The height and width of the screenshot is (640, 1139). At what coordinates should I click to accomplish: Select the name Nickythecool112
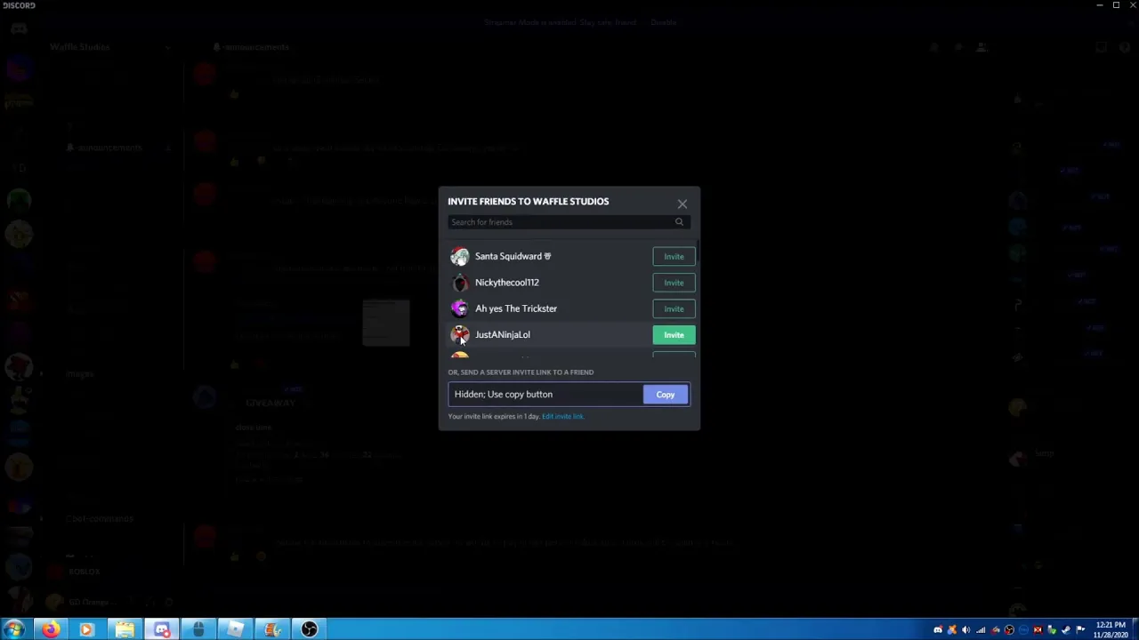click(x=507, y=283)
